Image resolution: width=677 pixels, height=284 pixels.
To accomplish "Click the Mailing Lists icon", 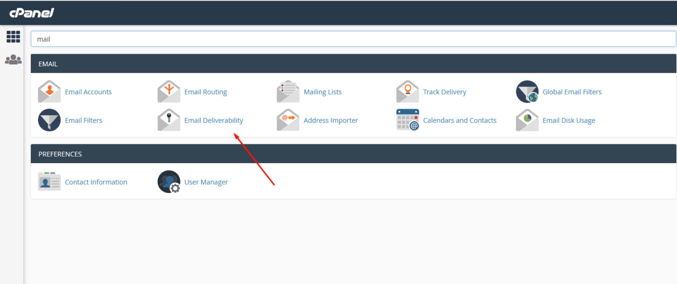I will point(288,92).
